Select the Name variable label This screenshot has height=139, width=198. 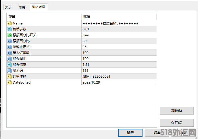coord(17,23)
